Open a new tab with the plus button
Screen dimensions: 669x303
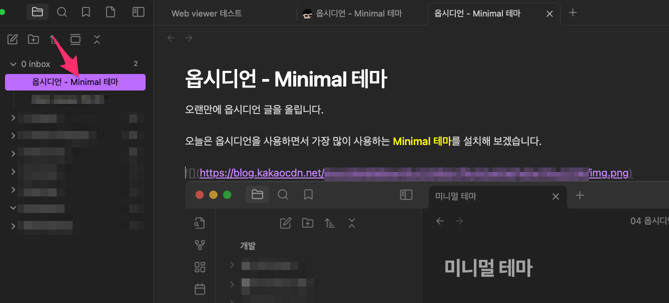[573, 12]
